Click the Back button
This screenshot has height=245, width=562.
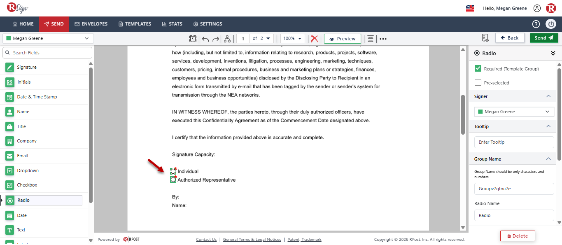[x=510, y=38]
